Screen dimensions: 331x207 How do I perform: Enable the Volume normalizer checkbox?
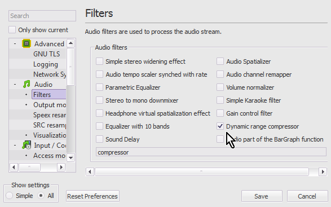coord(220,87)
